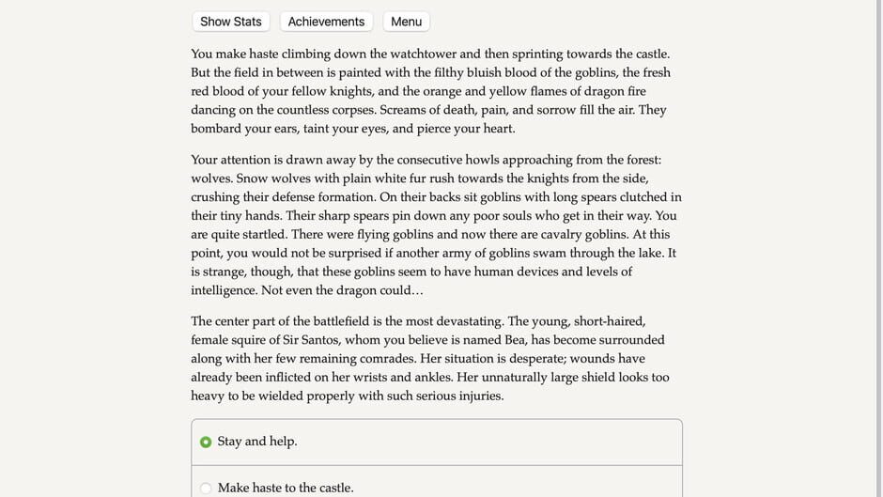Click the paragraph starting "You make haste climbing"
The image size is (883, 497).
(x=430, y=91)
